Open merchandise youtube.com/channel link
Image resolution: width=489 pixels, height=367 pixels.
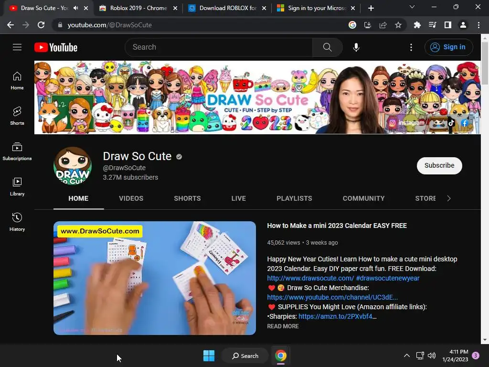click(332, 297)
